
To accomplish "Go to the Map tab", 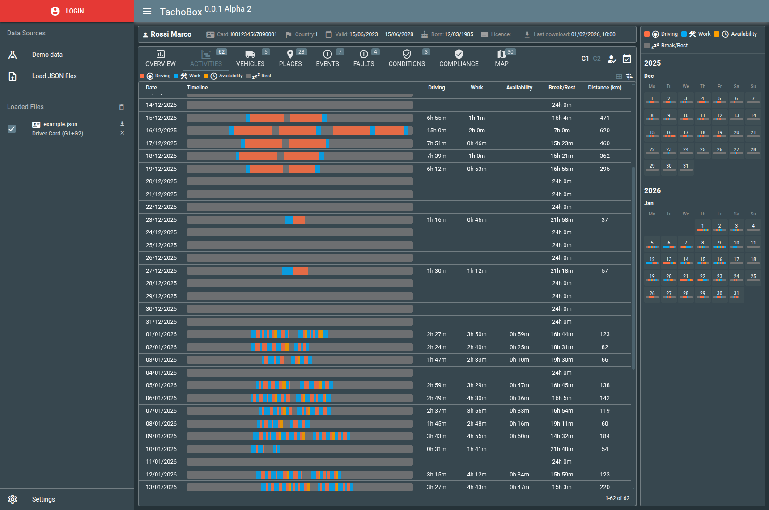I will 501,59.
